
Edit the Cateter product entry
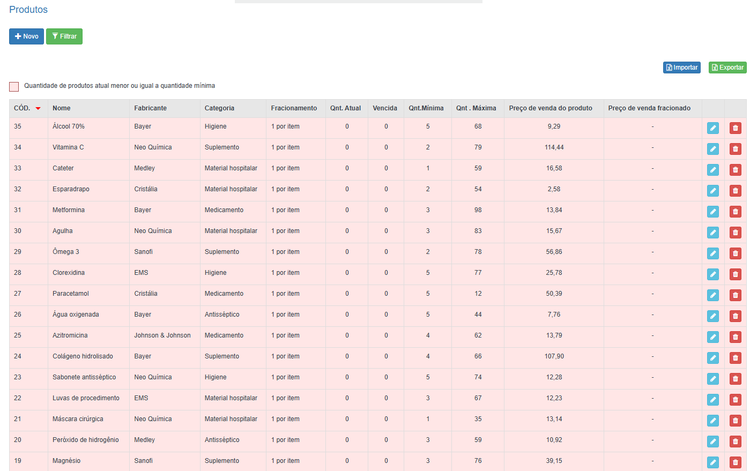click(x=712, y=169)
